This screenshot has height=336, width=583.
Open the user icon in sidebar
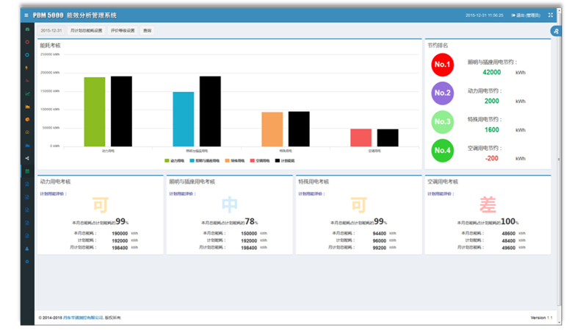pyautogui.click(x=27, y=249)
